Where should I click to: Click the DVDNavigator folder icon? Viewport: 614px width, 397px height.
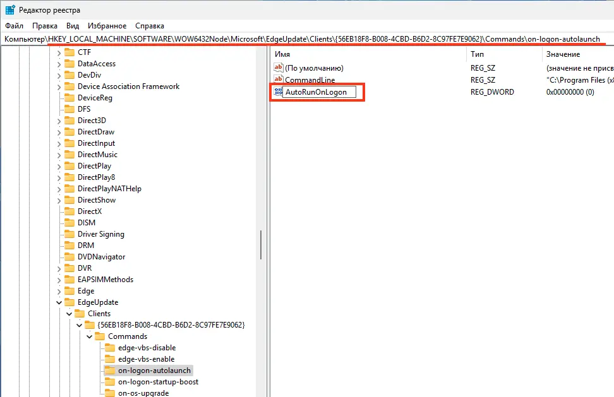pyautogui.click(x=69, y=257)
